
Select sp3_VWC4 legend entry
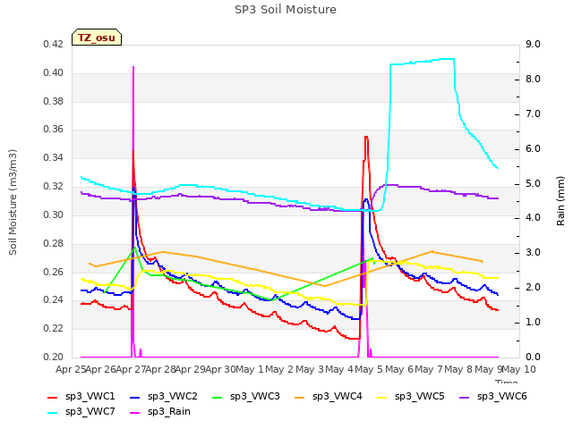point(329,397)
